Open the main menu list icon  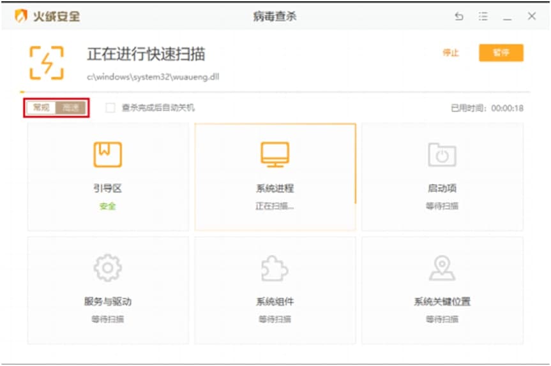click(483, 17)
